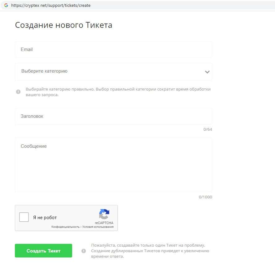The width and height of the screenshot is (275, 276).
Task: Click the chevron arrow in the category selector
Action: [207, 72]
